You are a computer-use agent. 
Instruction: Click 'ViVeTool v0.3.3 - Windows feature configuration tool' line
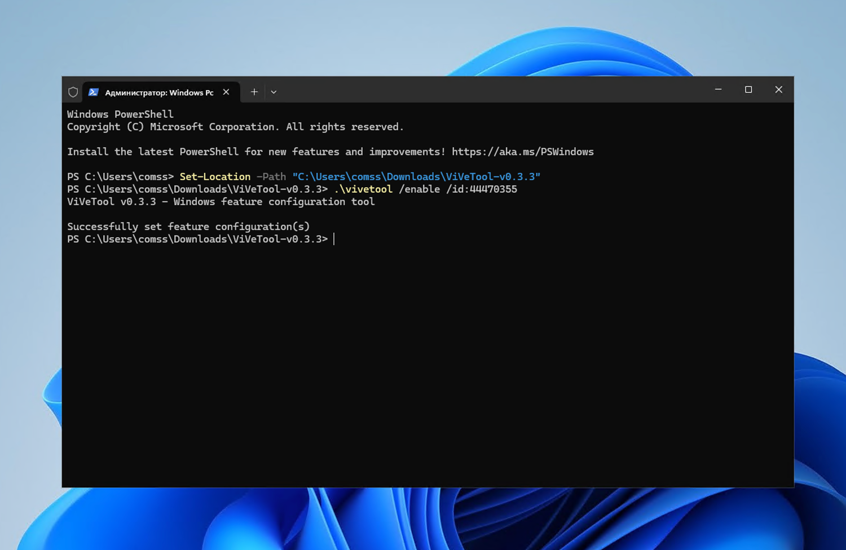coord(221,202)
